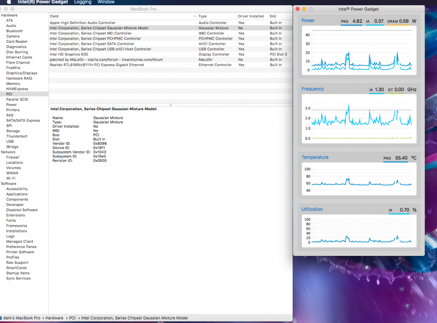Select Startup Items under Software
Screen dimensions: 437x323
point(18,273)
